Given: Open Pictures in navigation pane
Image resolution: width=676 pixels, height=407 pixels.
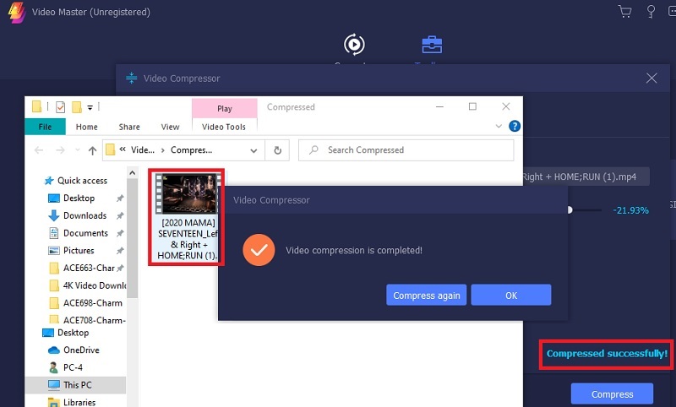Looking at the screenshot, I should tap(79, 250).
